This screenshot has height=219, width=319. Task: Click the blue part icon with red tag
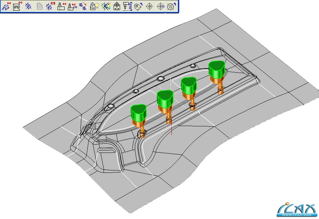pos(6,6)
